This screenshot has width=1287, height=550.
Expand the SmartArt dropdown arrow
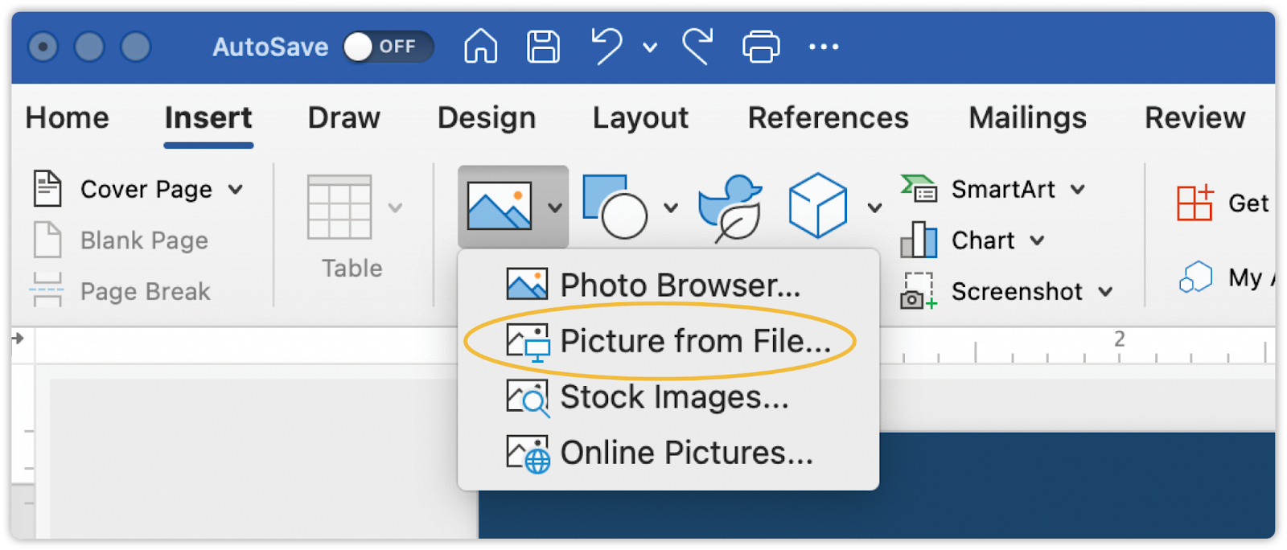(1078, 190)
